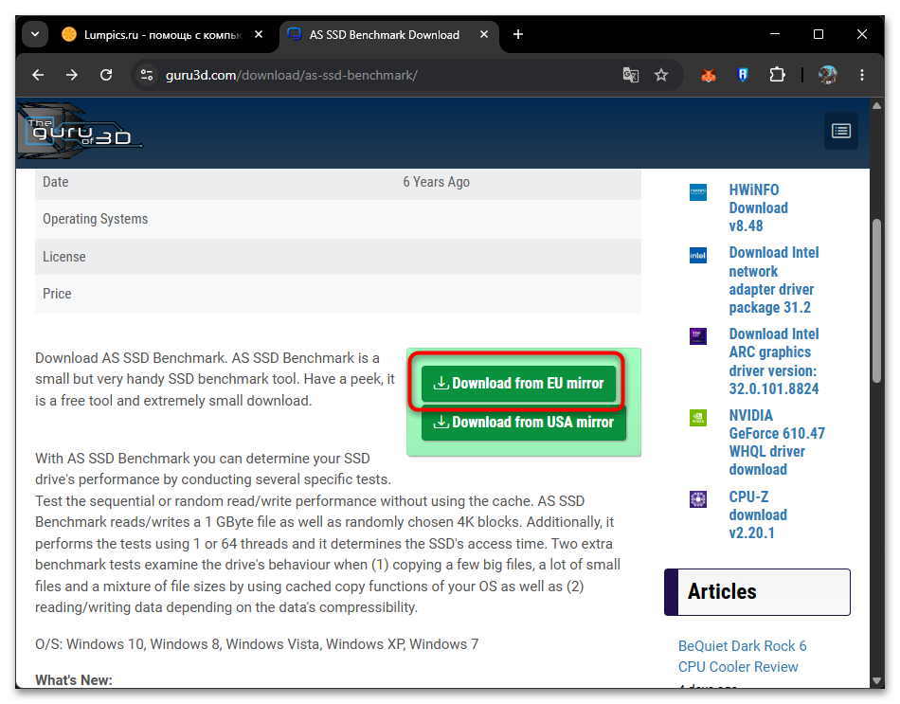The height and width of the screenshot is (704, 900).
Task: Open BeQuiet Dark Rock 6 CPU Cooler Review
Action: (742, 657)
